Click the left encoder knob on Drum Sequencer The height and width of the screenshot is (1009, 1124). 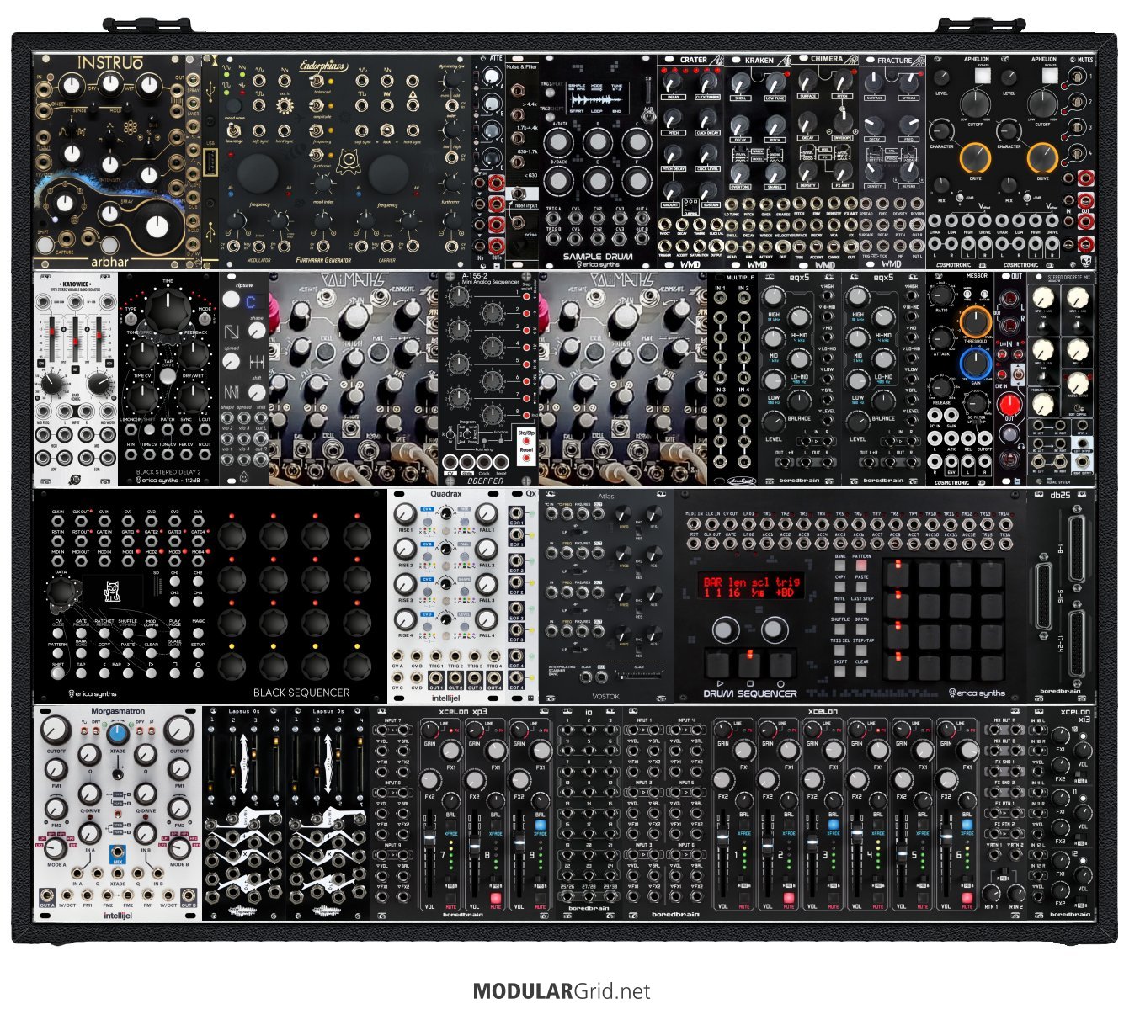pyautogui.click(x=724, y=629)
